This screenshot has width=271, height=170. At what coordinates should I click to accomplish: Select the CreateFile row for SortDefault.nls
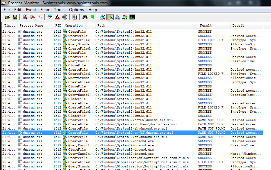click(132, 158)
